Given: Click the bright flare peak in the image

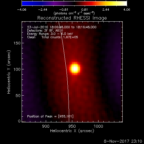Looking at the screenshot, I should (75, 69).
